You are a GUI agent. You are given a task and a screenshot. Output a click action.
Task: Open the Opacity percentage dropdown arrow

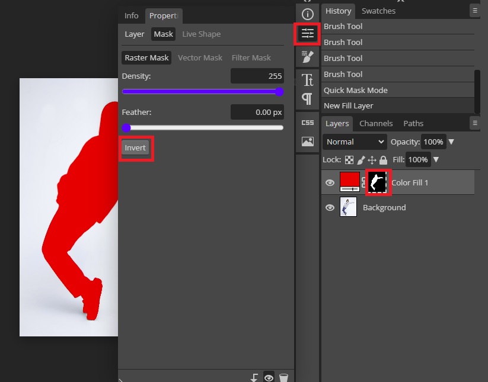click(x=451, y=142)
